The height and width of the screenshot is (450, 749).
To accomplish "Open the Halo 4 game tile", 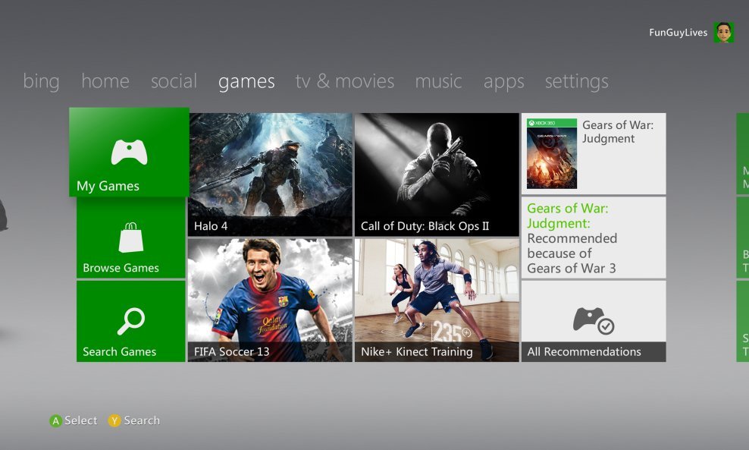I will point(271,175).
